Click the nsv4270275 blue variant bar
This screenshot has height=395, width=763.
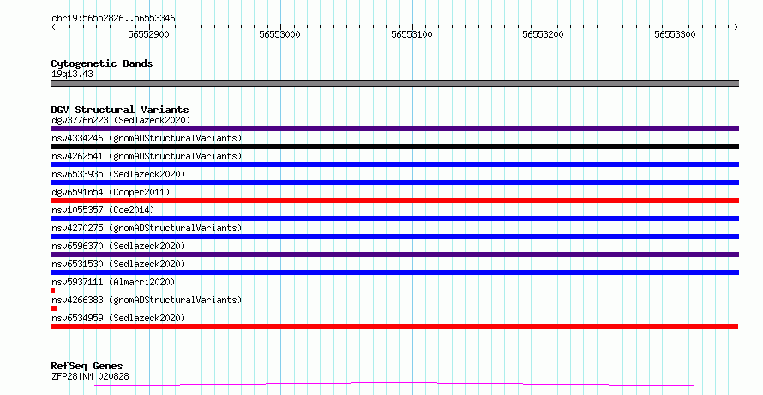coord(394,236)
